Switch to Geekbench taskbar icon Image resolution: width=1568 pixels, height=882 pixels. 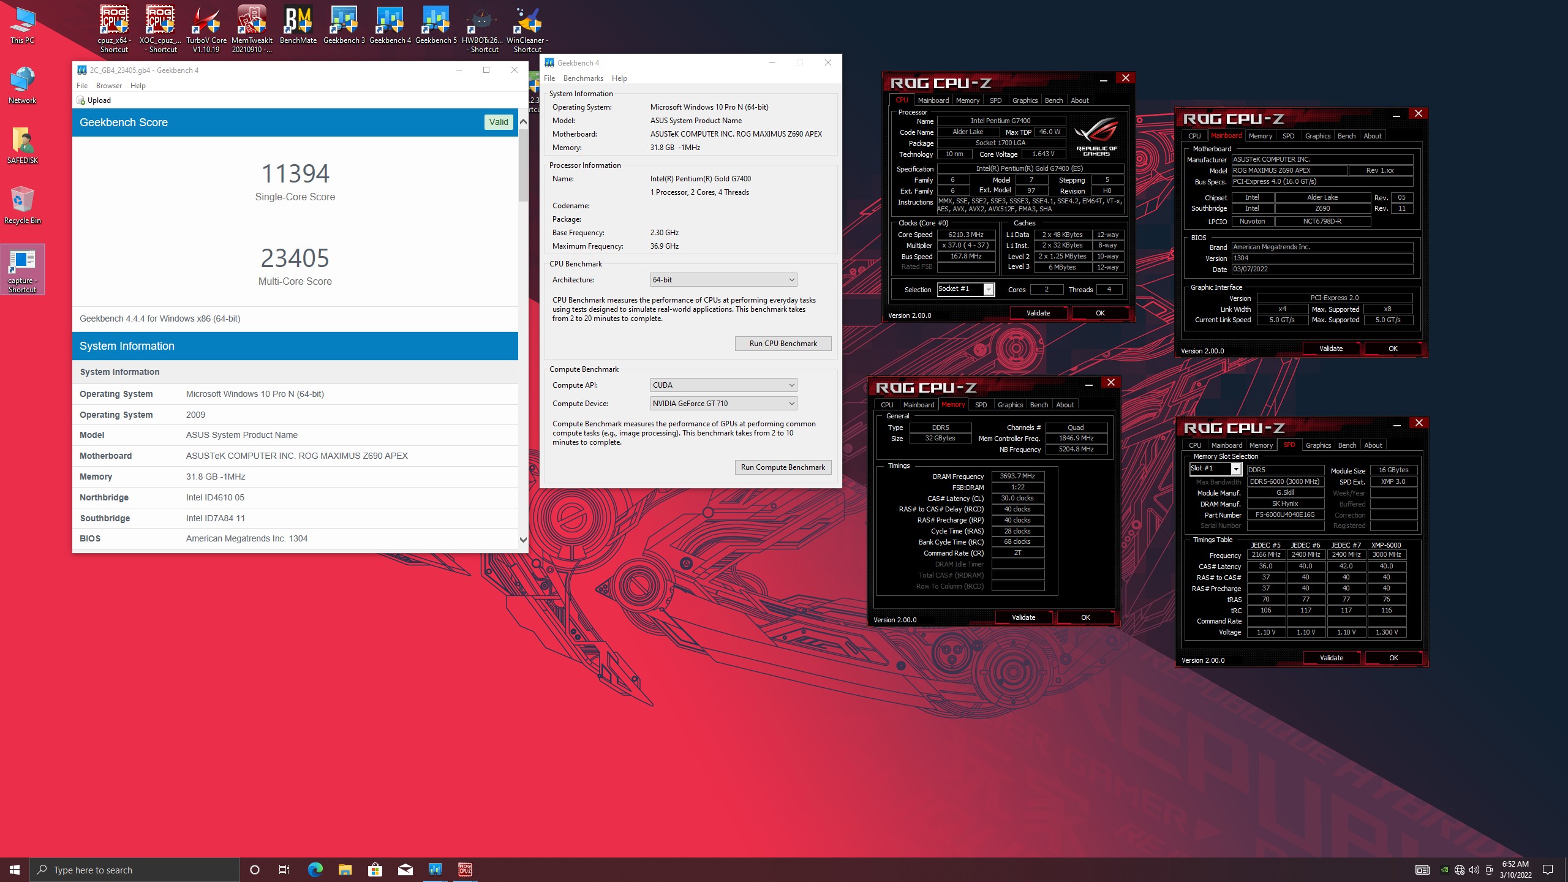click(x=435, y=870)
